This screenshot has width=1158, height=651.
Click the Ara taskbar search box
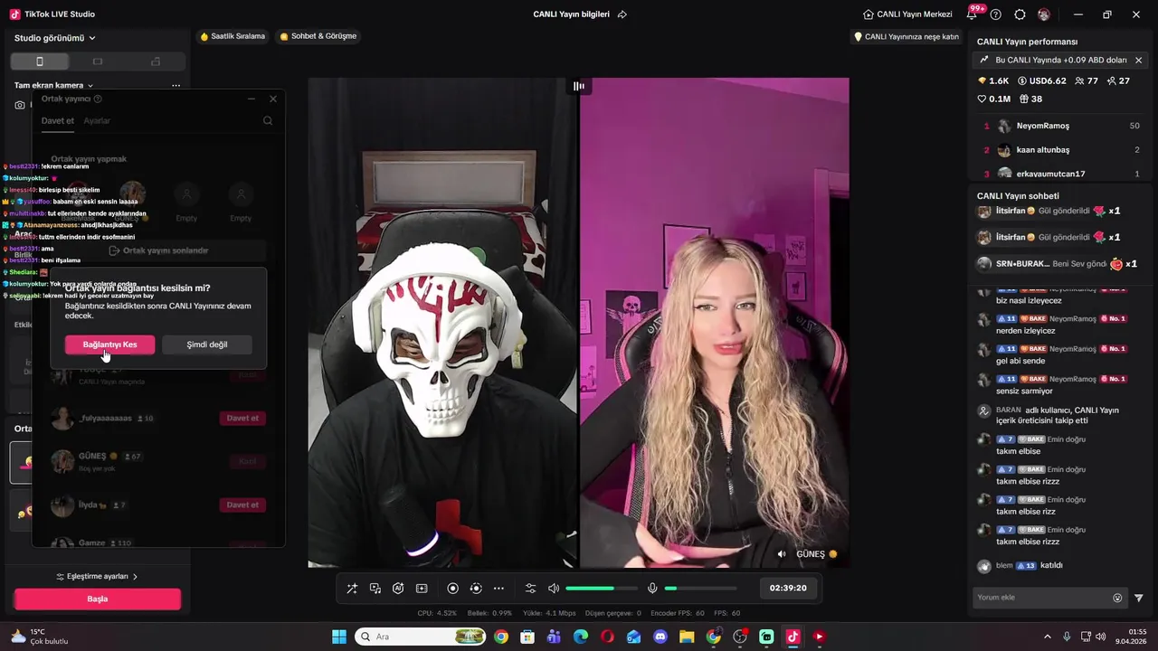point(420,637)
